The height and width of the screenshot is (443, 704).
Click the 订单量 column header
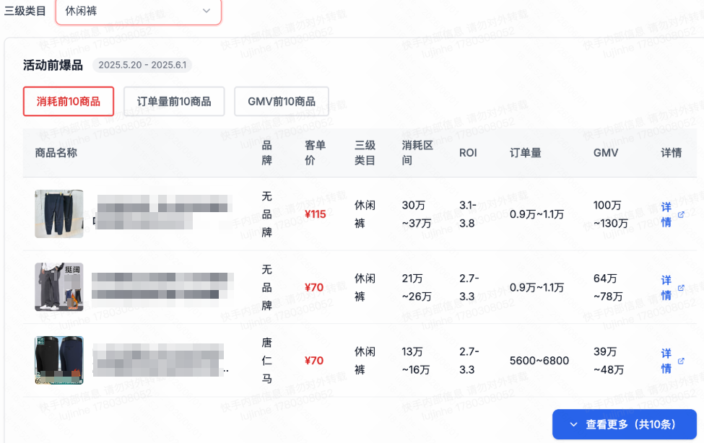click(526, 153)
